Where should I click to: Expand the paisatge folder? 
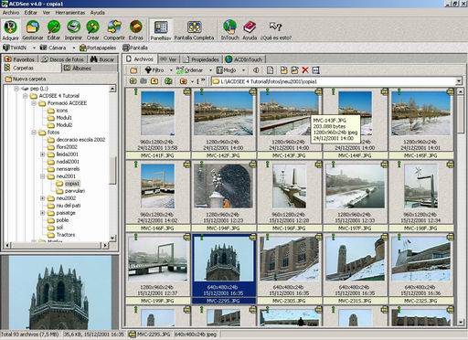[42, 213]
